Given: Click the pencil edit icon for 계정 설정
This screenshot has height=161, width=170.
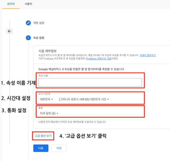Looking at the screenshot, I should click(x=28, y=23).
